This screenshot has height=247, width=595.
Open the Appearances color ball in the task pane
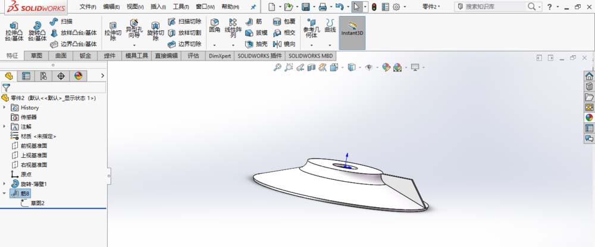[x=589, y=117]
